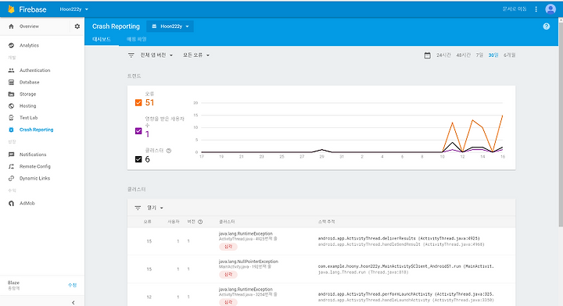This screenshot has height=306, width=563.
Task: Click the Hosting globe icon
Action: [x=11, y=105]
